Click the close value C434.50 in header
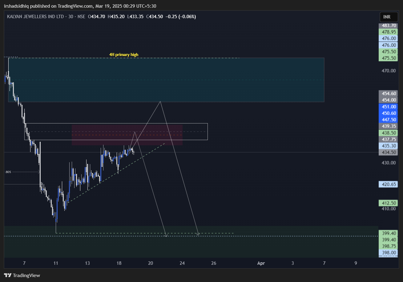 [155, 17]
